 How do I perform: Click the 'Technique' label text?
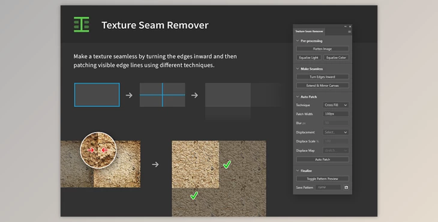point(303,105)
